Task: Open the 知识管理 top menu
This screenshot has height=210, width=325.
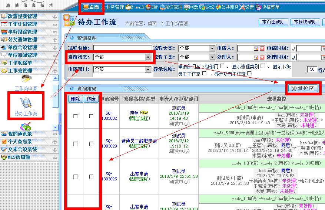Action: 171,7
